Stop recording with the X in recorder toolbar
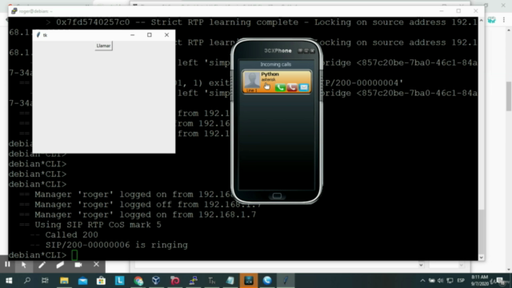Viewport: 512px width, 288px height. click(96, 264)
